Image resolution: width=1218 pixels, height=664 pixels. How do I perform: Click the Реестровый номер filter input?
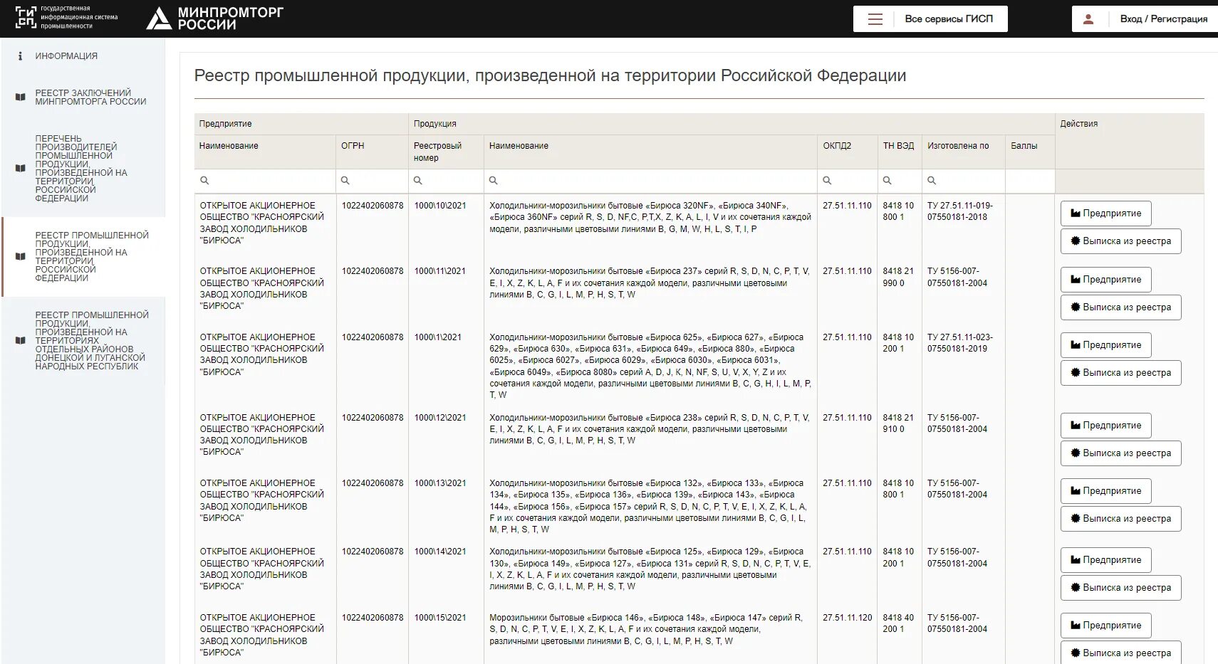point(446,181)
